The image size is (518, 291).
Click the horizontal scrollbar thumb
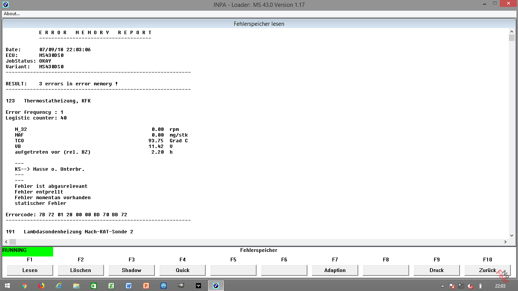coord(13,242)
